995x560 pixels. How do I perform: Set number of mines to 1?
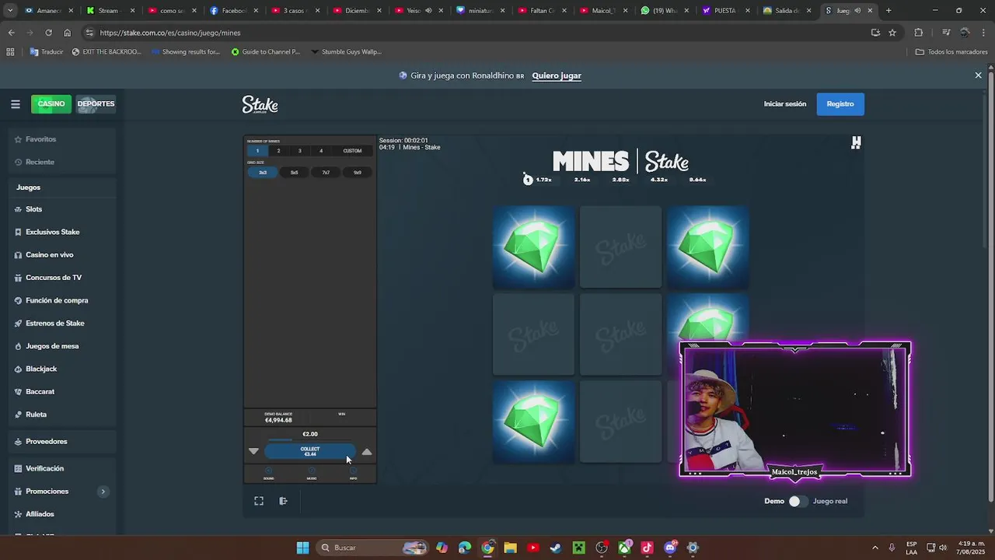pos(257,151)
